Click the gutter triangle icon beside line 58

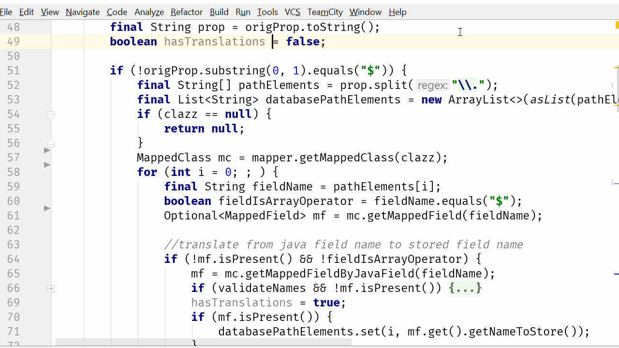click(47, 165)
